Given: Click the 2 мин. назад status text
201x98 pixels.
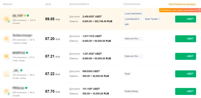Looking at the screenshot, I should [18, 61].
